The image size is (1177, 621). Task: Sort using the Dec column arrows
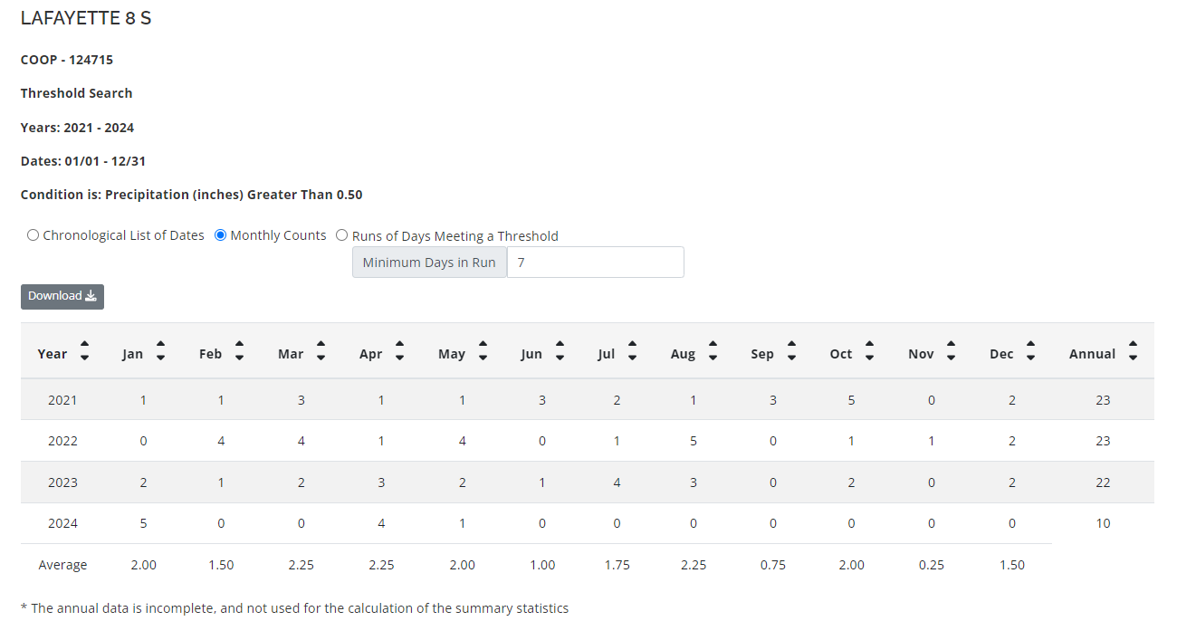[1030, 351]
